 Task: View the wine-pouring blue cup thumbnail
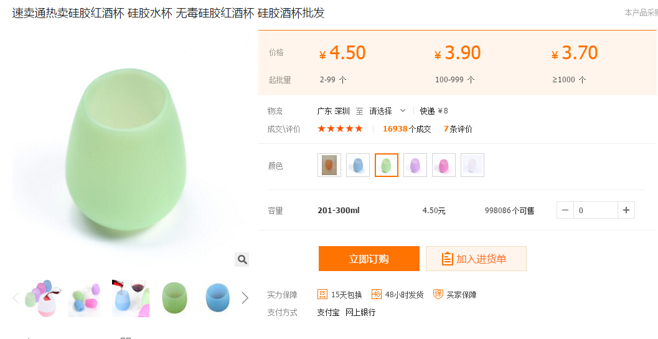point(131,298)
